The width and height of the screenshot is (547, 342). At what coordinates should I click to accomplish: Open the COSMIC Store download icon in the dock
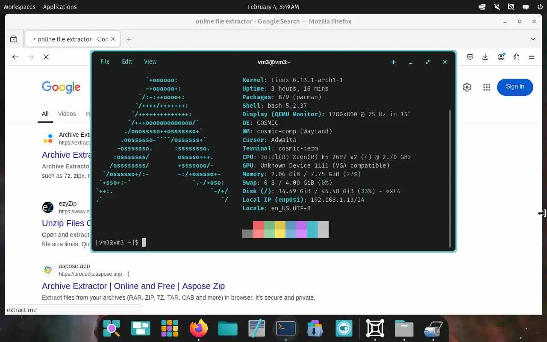tap(315, 328)
